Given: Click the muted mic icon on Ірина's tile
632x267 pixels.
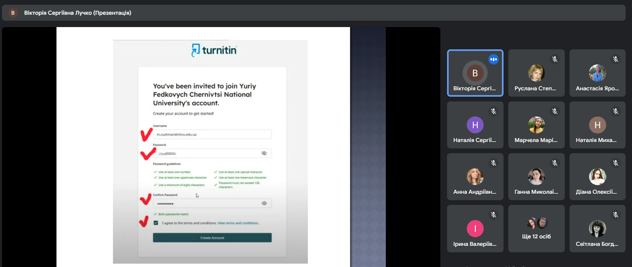Looking at the screenshot, I should tap(493, 215).
